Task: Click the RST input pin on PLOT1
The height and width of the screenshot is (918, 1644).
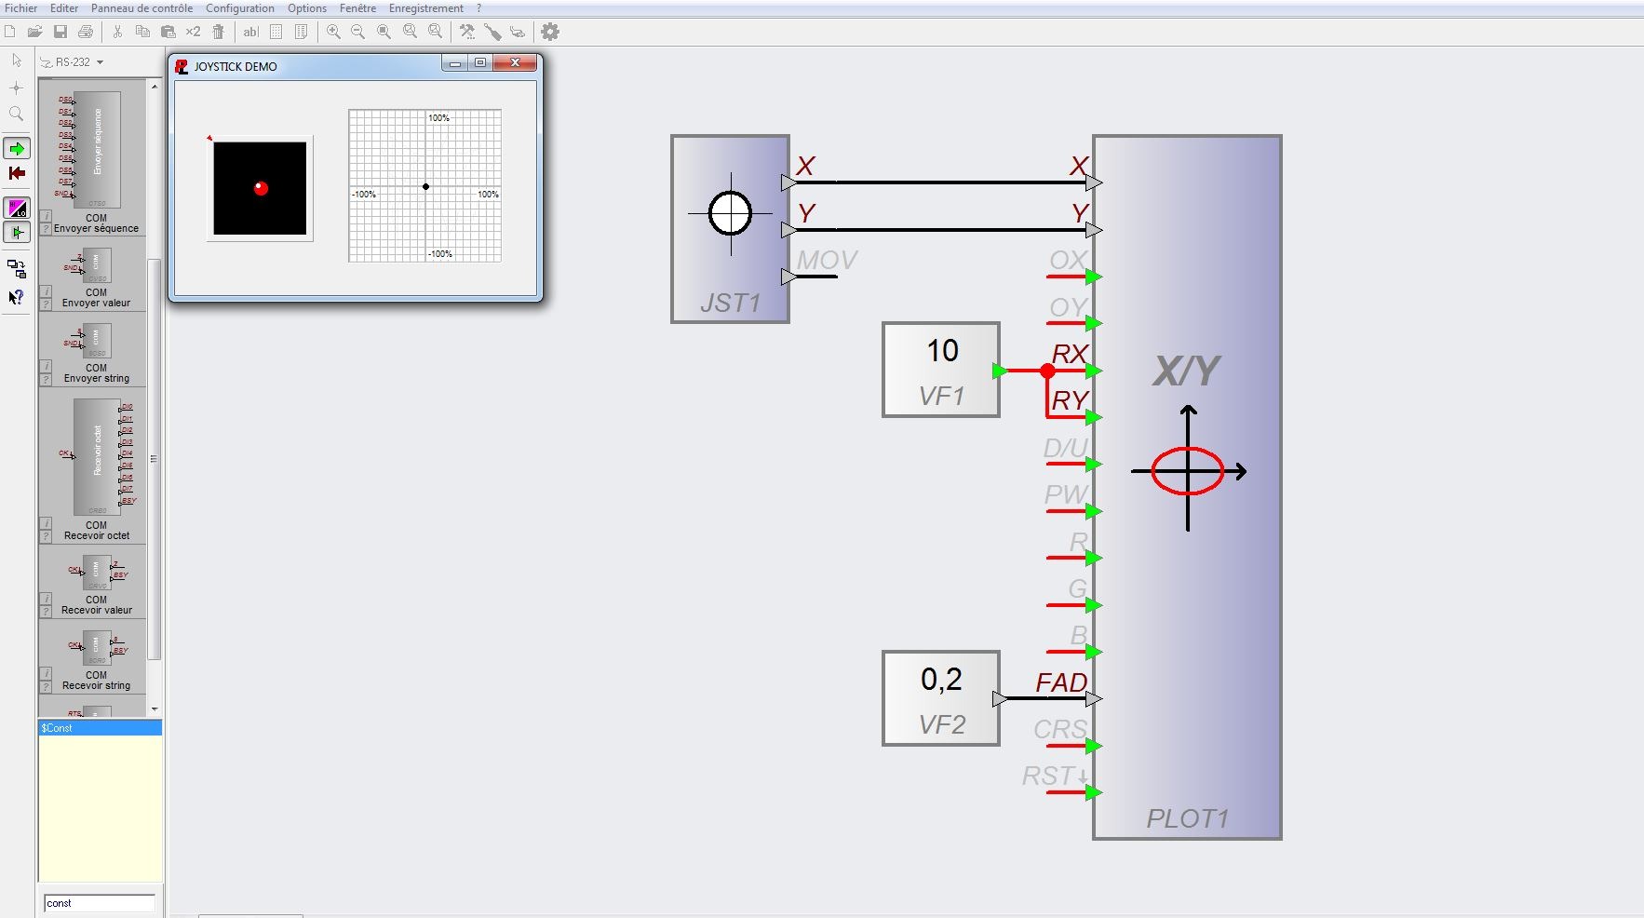Action: point(1093,792)
